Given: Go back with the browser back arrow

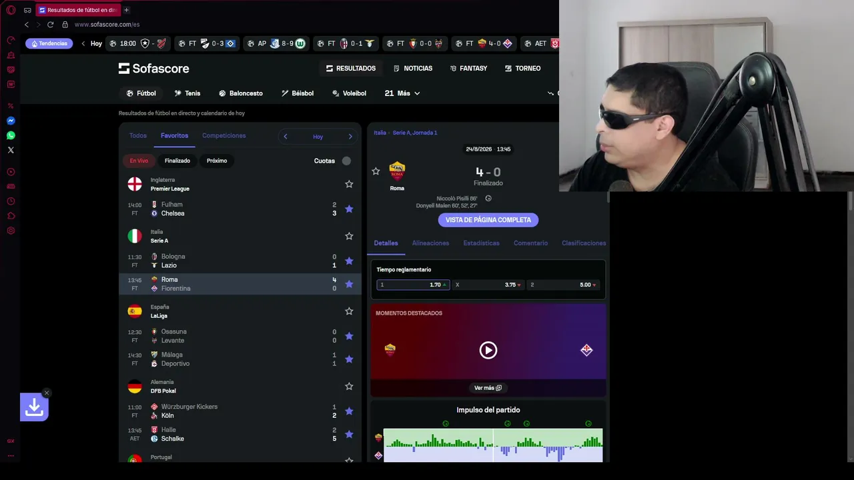Looking at the screenshot, I should [27, 25].
